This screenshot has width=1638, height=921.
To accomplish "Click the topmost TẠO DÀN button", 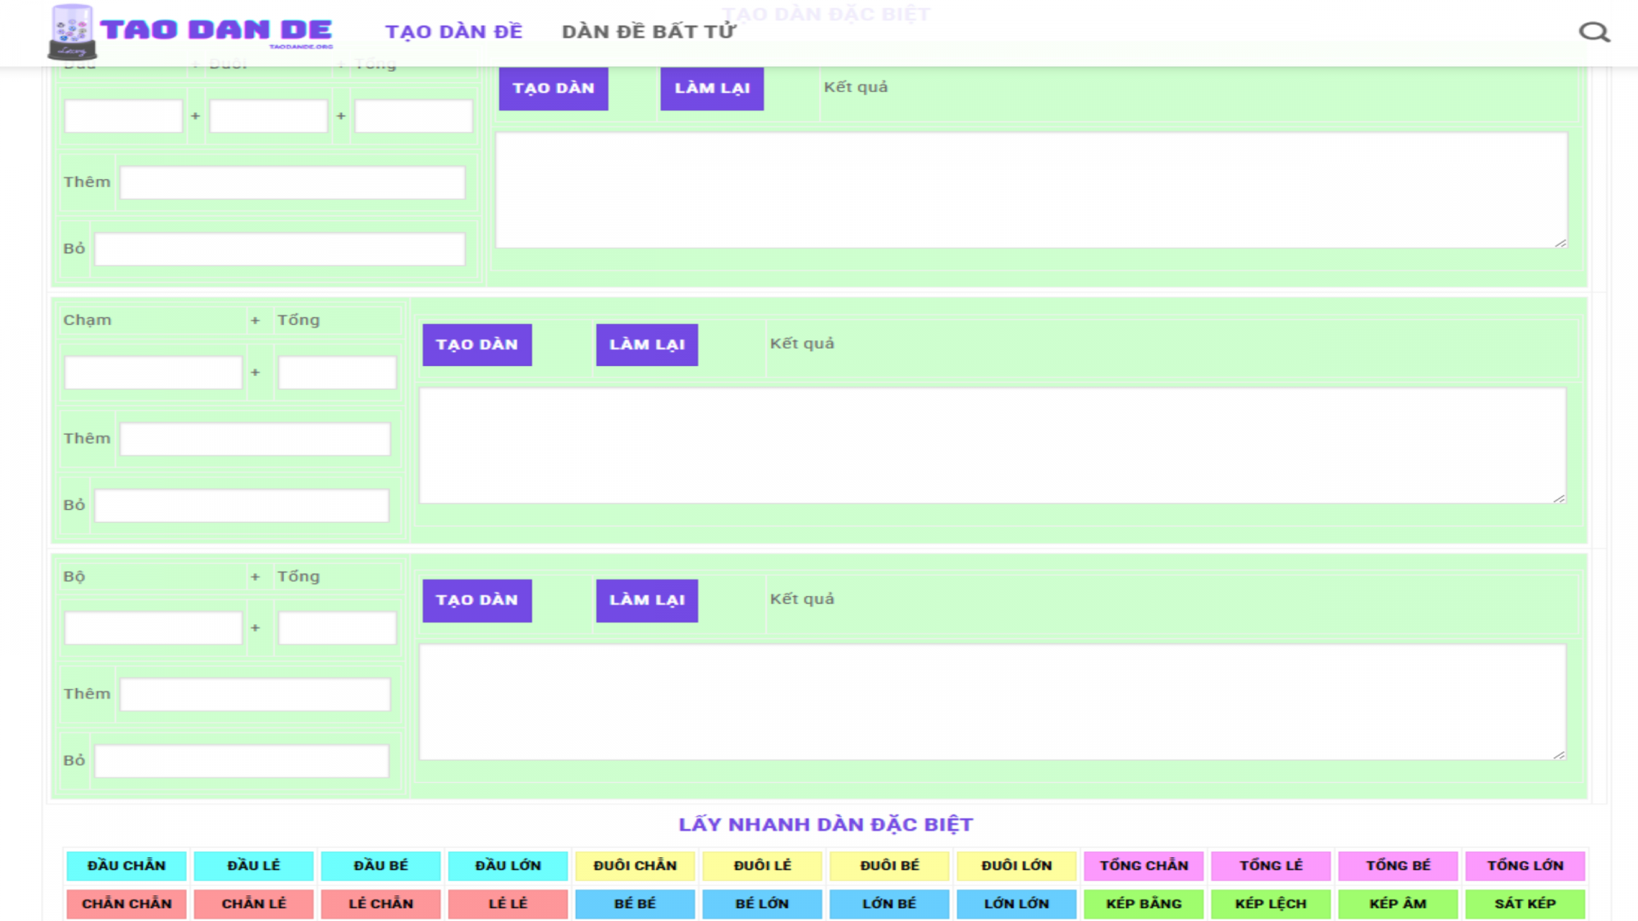I will click(553, 89).
